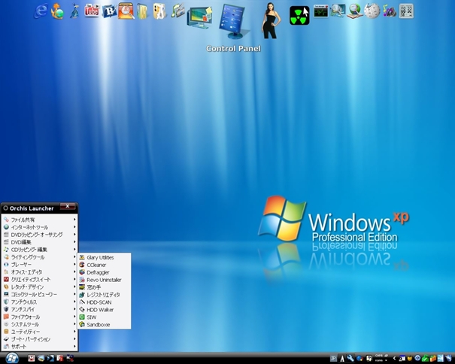The height and width of the screenshot is (364, 455).
Task: Expand the ライティングツール category
Action: [x=39, y=257]
